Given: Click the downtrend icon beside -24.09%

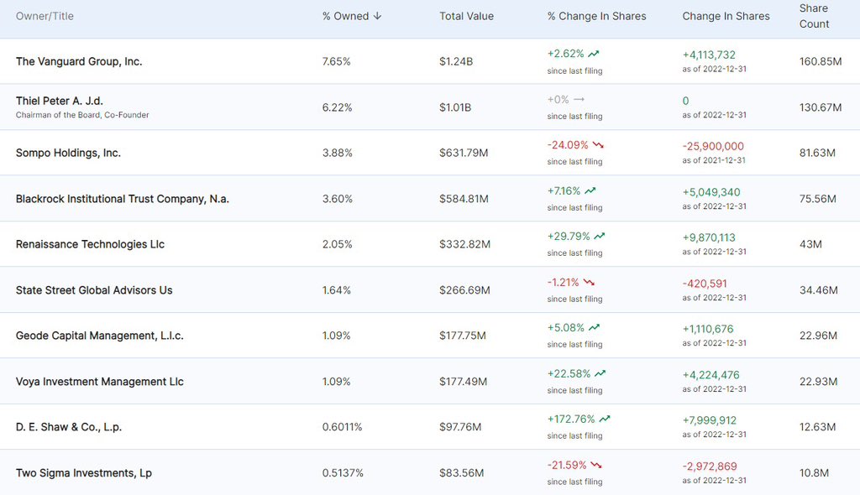Looking at the screenshot, I should pos(598,145).
